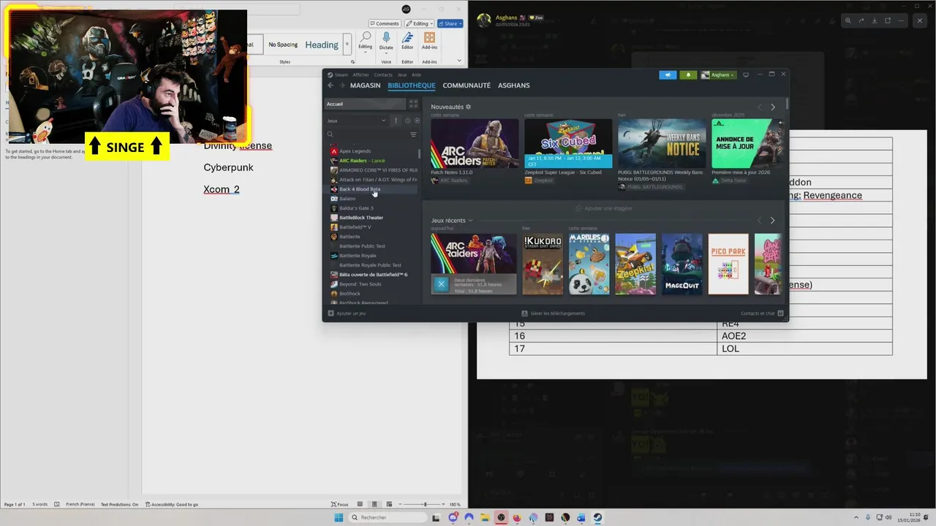Select the BIBLIOTHÈQUE tab in Steam
Screen dimensions: 936x526
412,85
